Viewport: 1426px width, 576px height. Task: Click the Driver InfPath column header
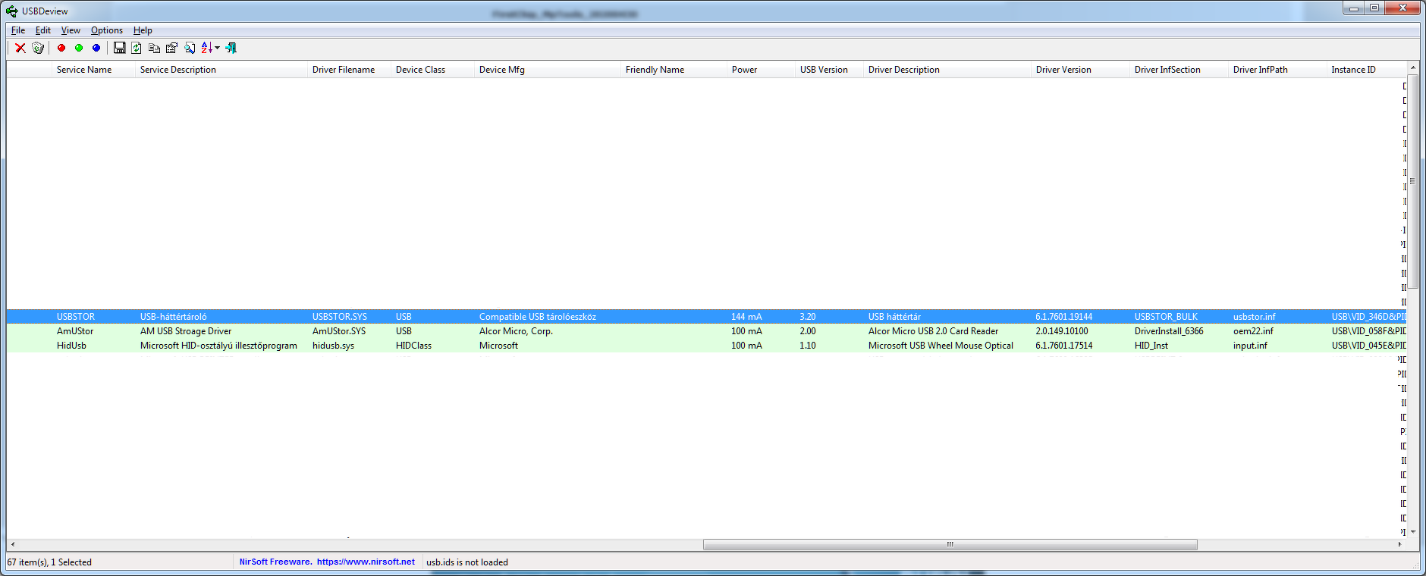click(1278, 70)
